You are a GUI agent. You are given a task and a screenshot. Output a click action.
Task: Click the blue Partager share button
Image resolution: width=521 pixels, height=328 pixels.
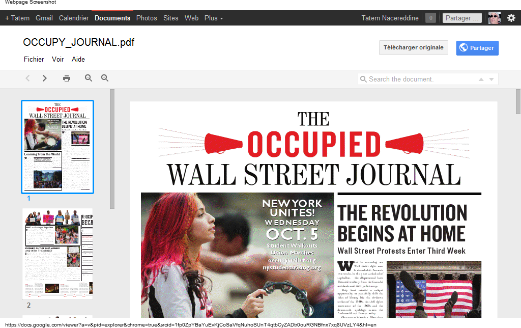click(477, 48)
